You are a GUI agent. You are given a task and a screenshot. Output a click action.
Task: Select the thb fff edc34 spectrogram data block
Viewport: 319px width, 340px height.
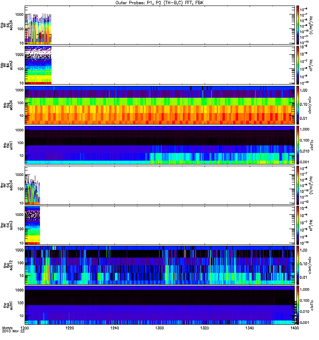pyautogui.click(x=38, y=29)
